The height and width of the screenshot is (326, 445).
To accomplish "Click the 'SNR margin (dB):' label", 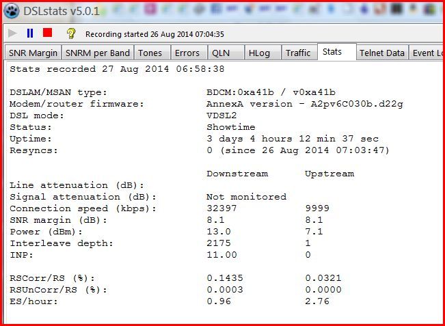I will (58, 220).
